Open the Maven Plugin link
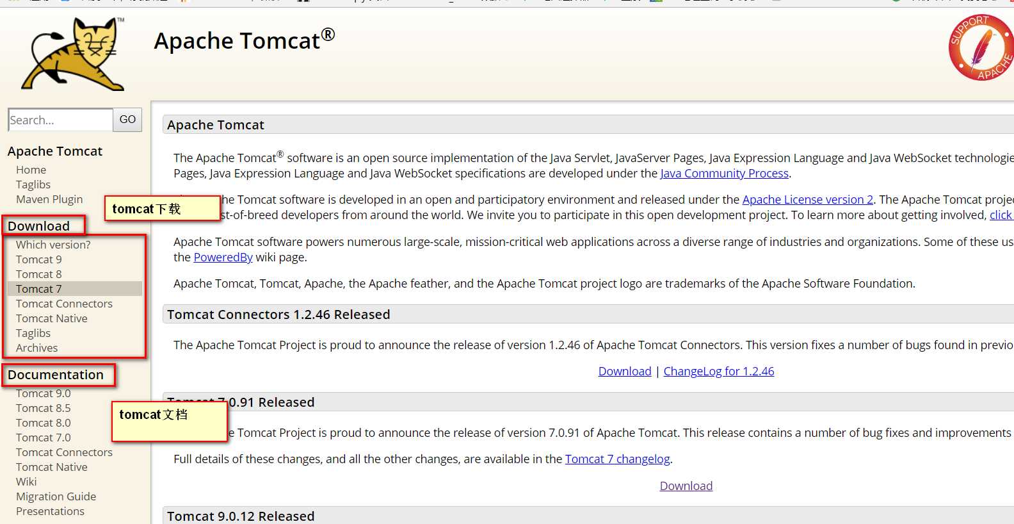 click(x=49, y=199)
